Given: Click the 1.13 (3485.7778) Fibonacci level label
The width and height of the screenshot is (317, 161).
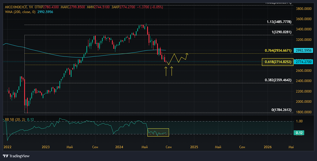Looking at the screenshot, I should tap(276, 22).
